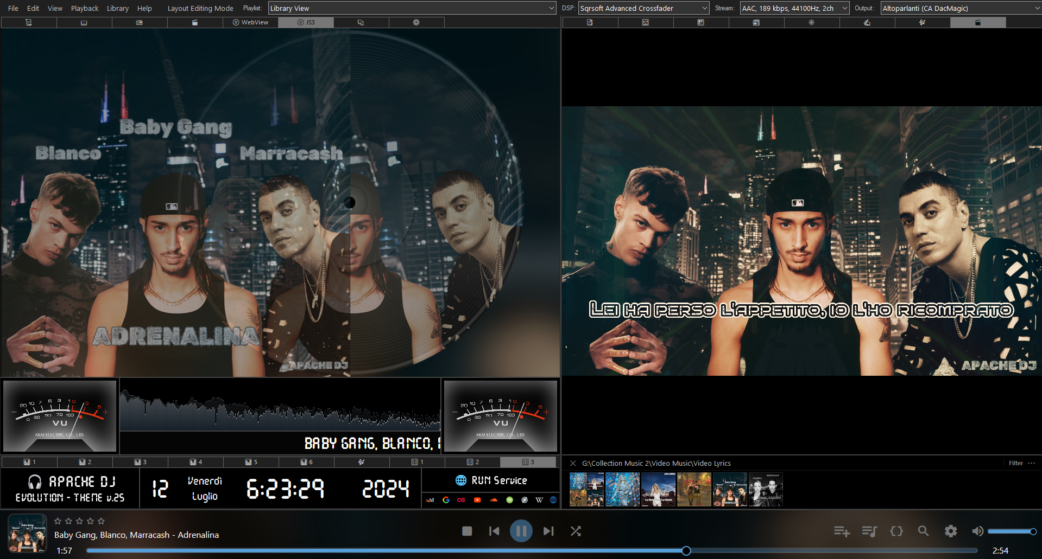Close the Video Lyrics folder panel
1042x559 pixels.
click(573, 463)
